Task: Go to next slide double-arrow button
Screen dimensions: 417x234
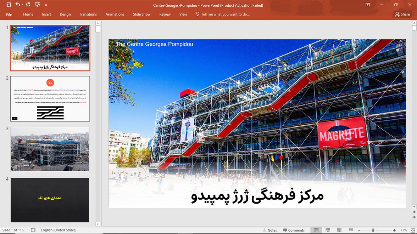Action: (x=414, y=217)
